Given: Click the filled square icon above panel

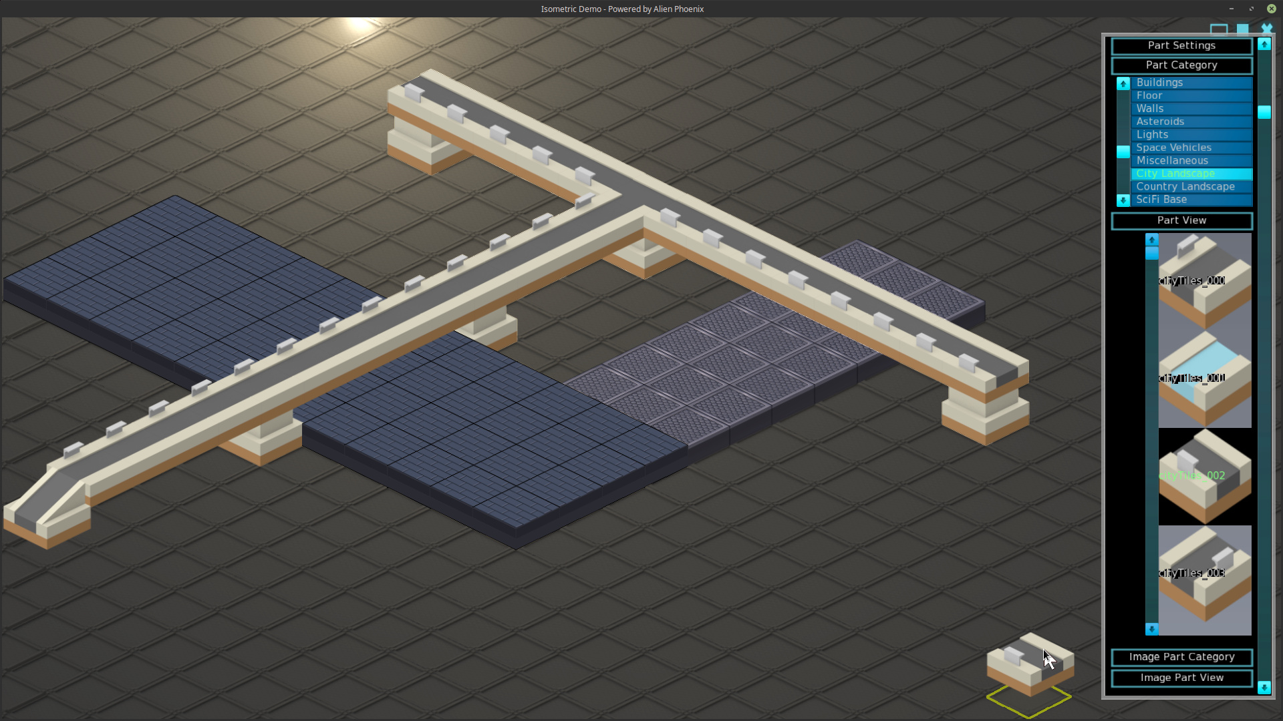Looking at the screenshot, I should click(1242, 29).
